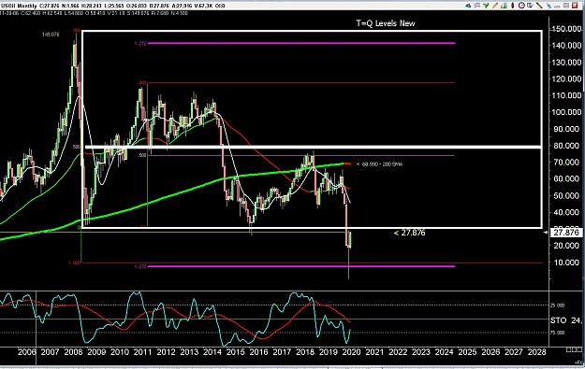This screenshot has height=369, width=585.
Task: Click the 2014 label on time axis
Action: point(212,352)
